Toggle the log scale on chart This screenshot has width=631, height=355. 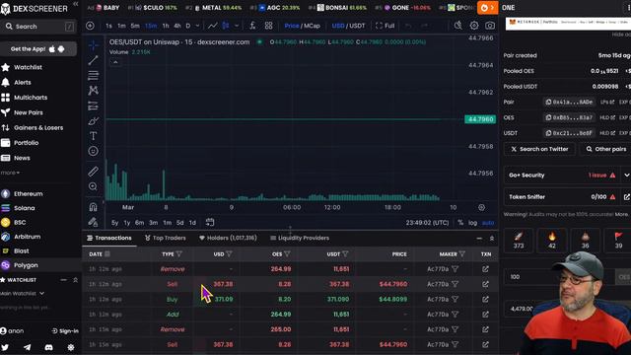tap(472, 223)
